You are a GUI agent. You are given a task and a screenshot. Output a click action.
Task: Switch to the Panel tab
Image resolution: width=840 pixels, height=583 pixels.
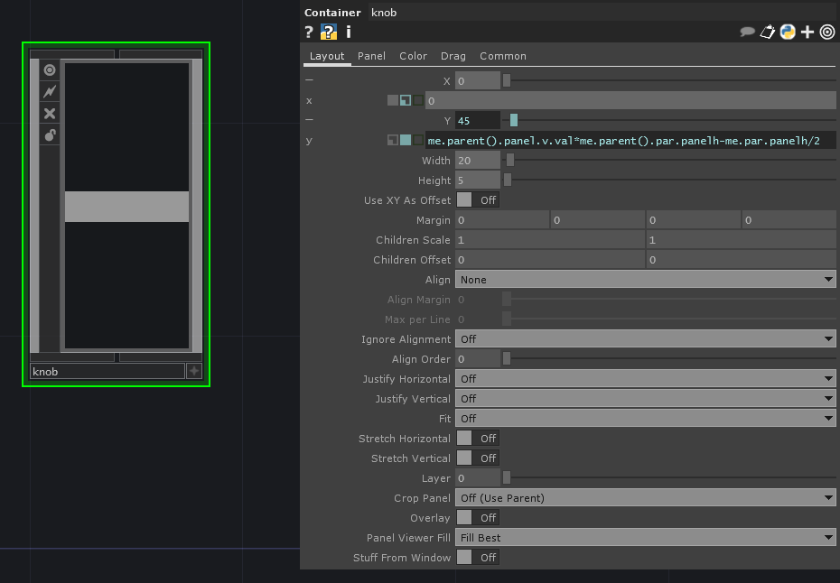tap(371, 56)
